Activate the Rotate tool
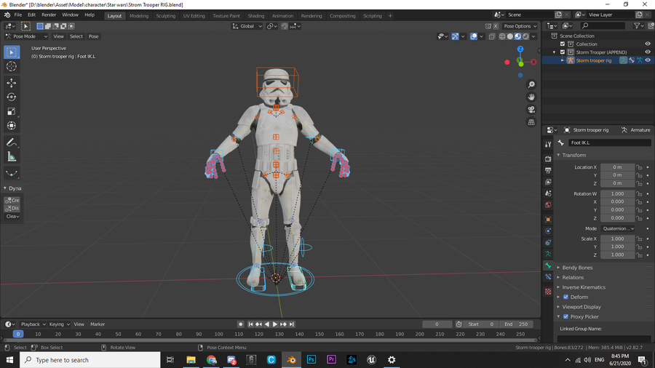 (x=11, y=97)
